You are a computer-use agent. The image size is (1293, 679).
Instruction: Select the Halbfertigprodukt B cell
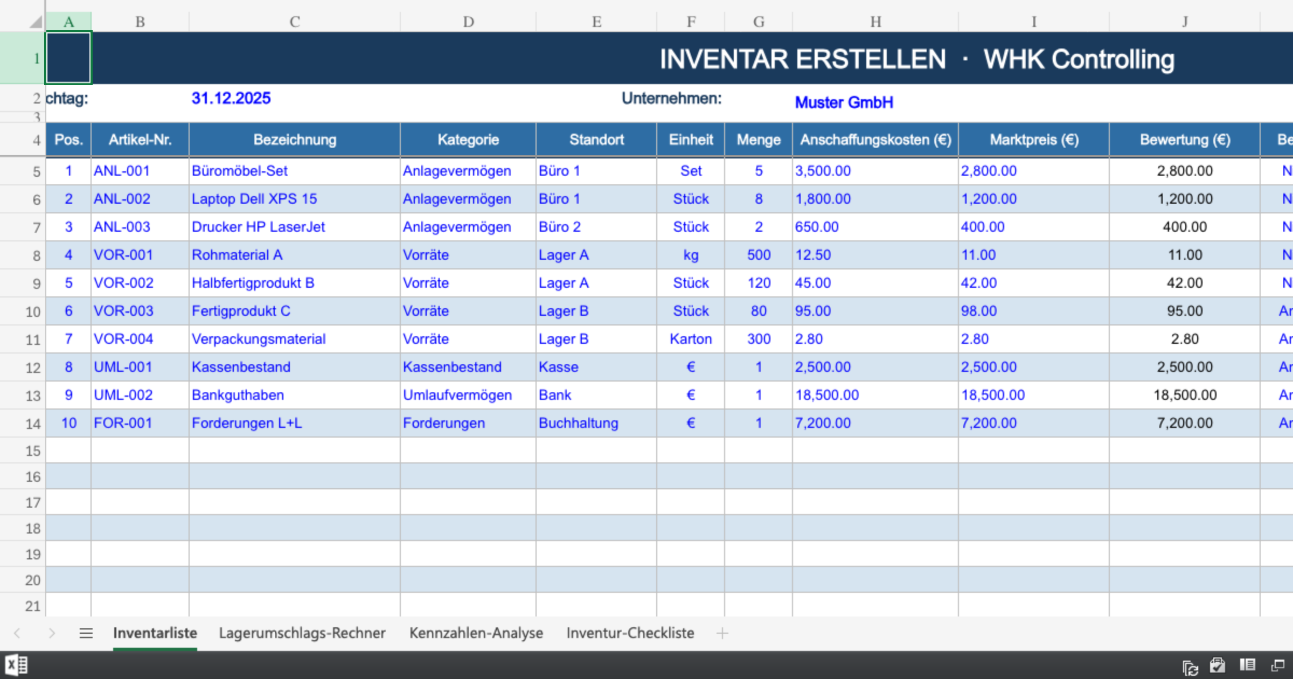point(295,283)
